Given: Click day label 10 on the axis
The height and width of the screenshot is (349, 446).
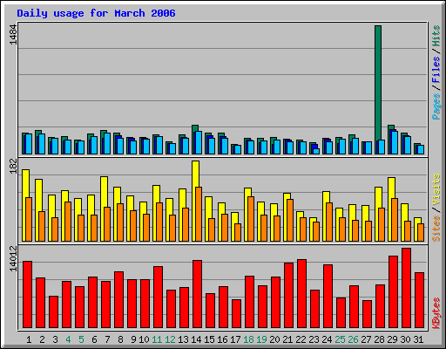Looking at the screenshot, I should coord(144,339).
